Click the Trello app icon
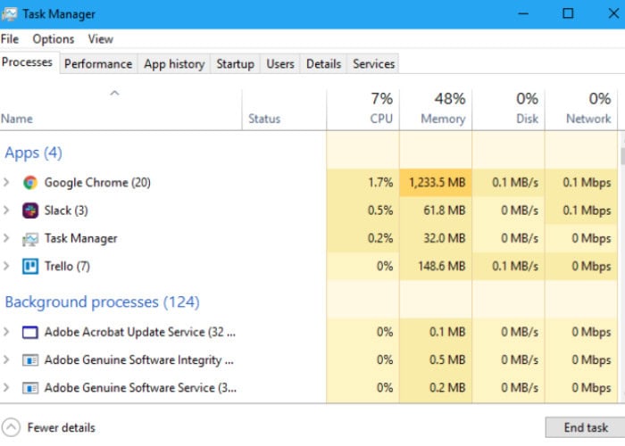Screen dimensions: 625x446 (x=30, y=267)
